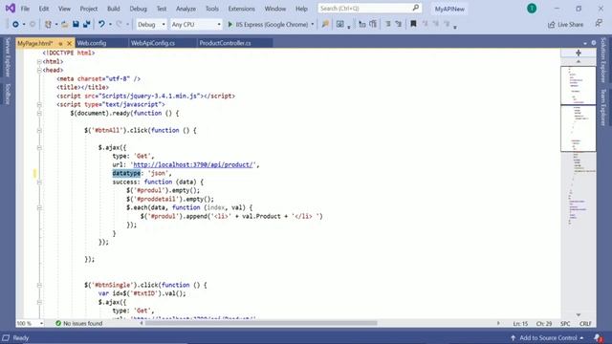
Task: Open the IIS Express browser dropdown arrow
Action: [313, 24]
